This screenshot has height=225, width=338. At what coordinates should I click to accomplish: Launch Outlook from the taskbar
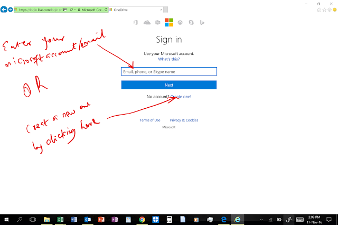(x=88, y=220)
